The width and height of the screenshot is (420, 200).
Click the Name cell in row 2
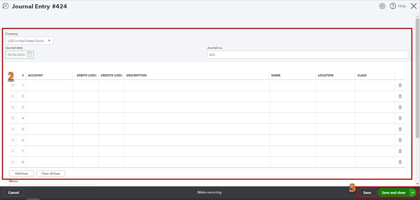(293, 96)
